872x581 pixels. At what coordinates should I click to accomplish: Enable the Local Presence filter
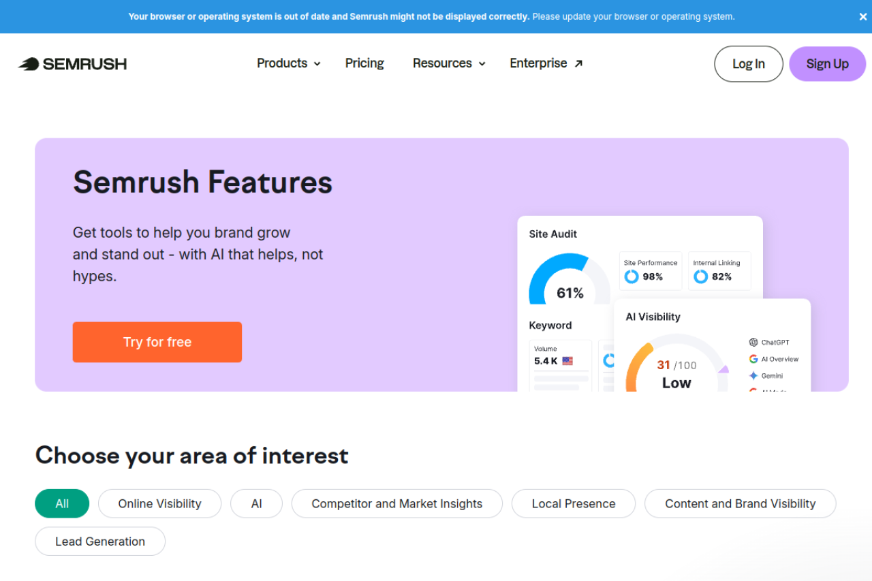click(573, 503)
